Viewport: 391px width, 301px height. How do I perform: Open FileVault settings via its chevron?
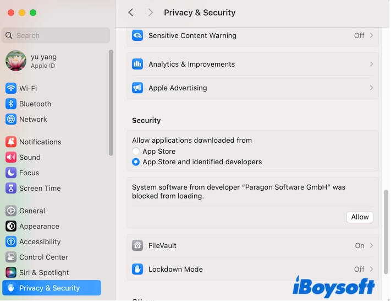[x=372, y=245]
